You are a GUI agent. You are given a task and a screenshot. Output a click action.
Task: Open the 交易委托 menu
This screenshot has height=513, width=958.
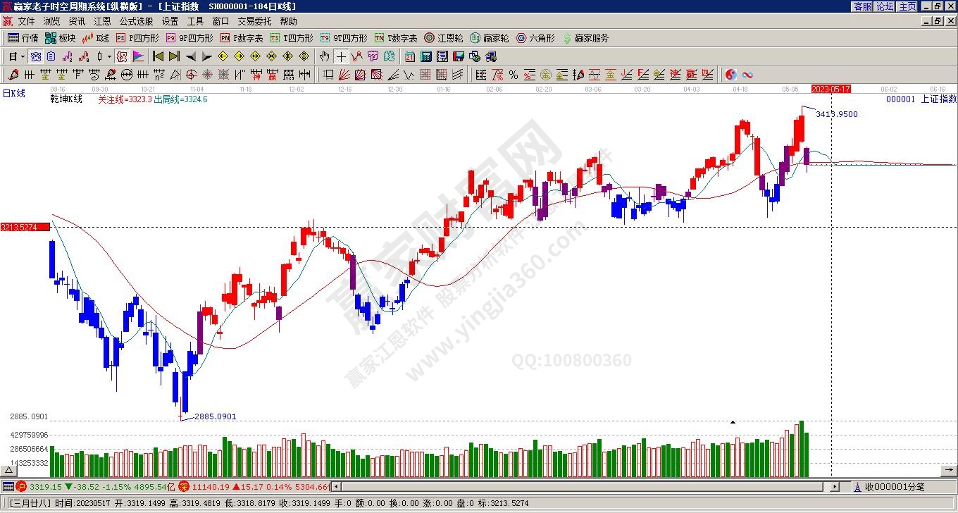(x=254, y=22)
